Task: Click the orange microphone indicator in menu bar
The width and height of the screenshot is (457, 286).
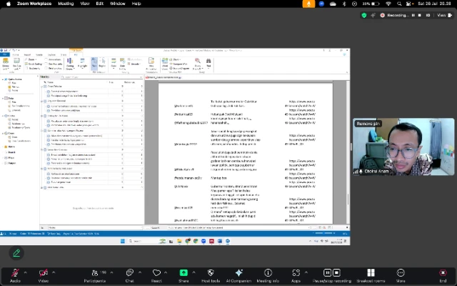Action: click(308, 4)
